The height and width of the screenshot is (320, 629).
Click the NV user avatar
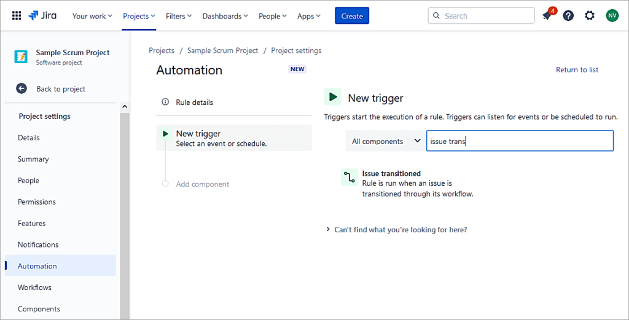612,16
